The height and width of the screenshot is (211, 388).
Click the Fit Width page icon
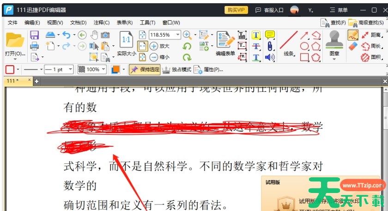point(143,46)
